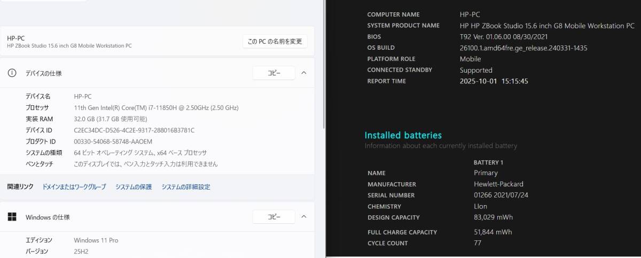The width and height of the screenshot is (641, 258).
Task: Click the Installed batteries heading
Action: click(403, 135)
